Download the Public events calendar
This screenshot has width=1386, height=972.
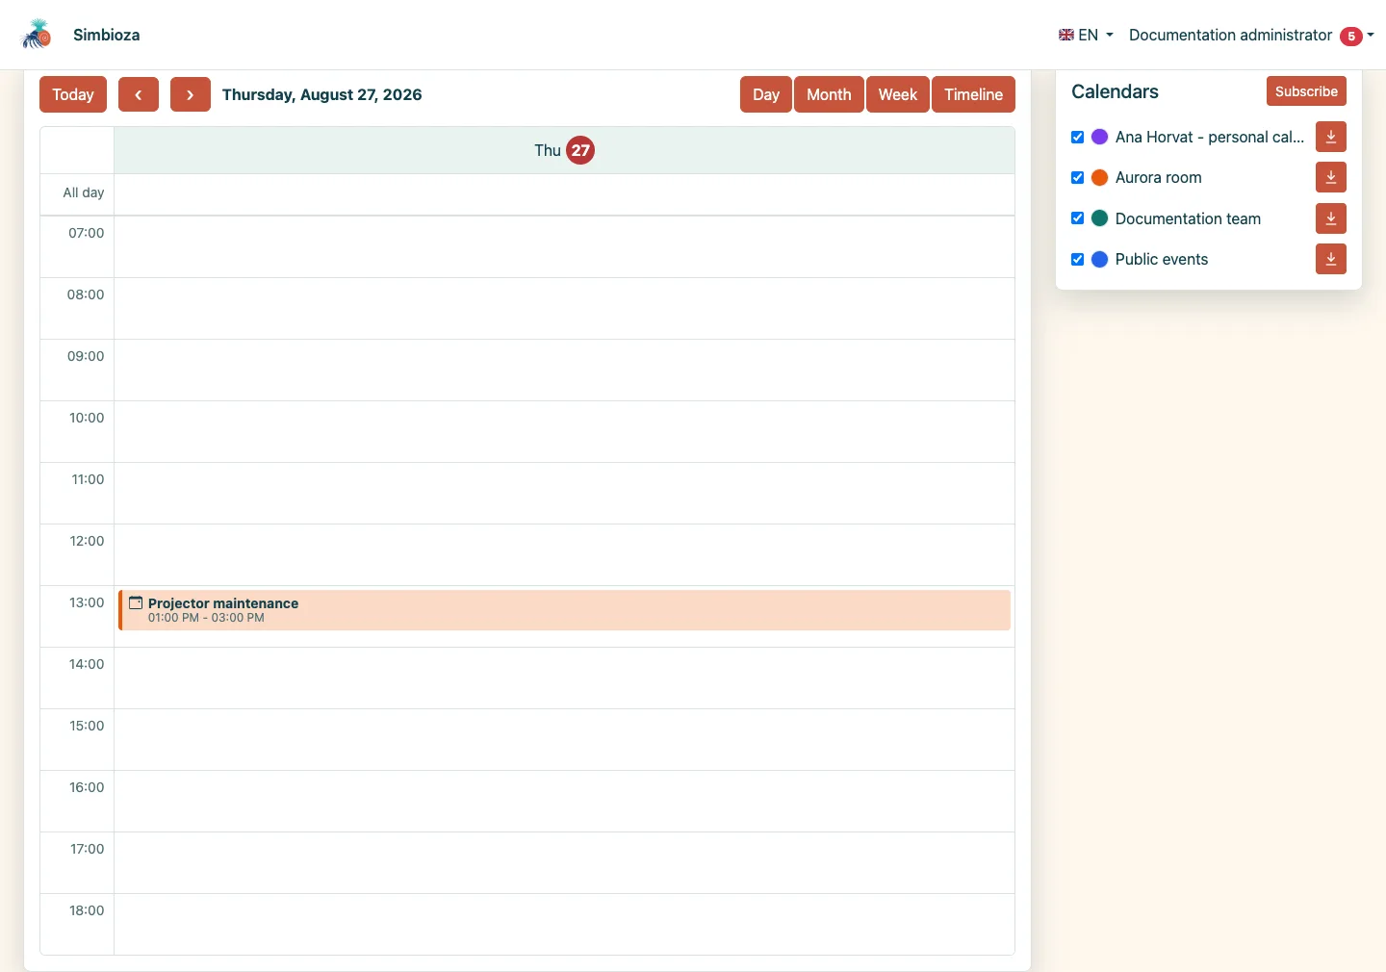click(x=1331, y=259)
